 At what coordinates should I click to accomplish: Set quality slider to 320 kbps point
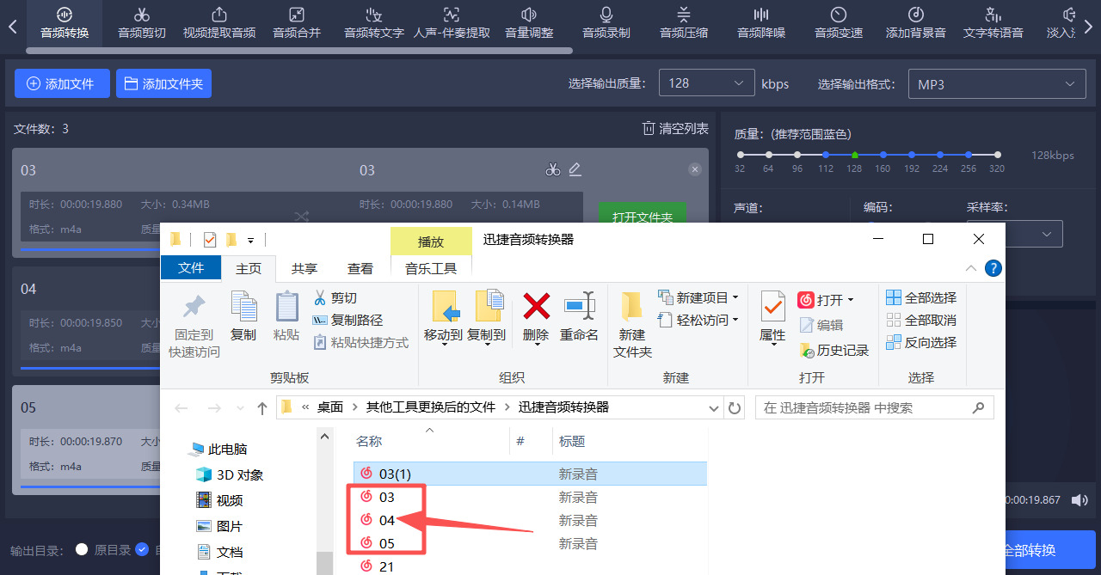(x=997, y=155)
